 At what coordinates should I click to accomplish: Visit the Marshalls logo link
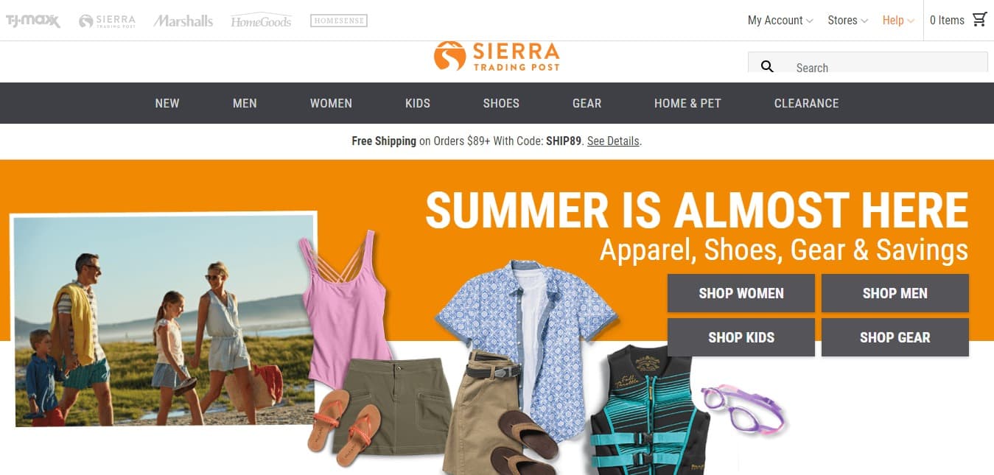(183, 21)
